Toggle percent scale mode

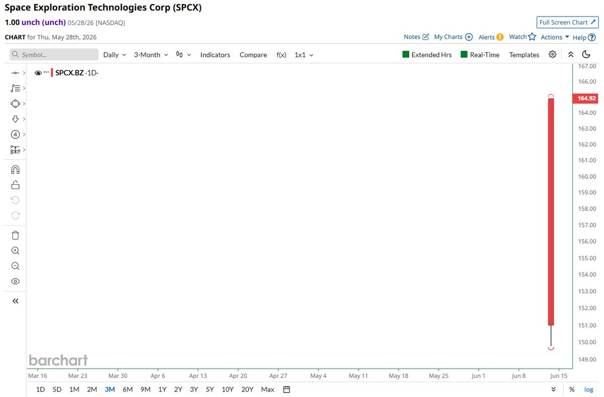pyautogui.click(x=572, y=389)
